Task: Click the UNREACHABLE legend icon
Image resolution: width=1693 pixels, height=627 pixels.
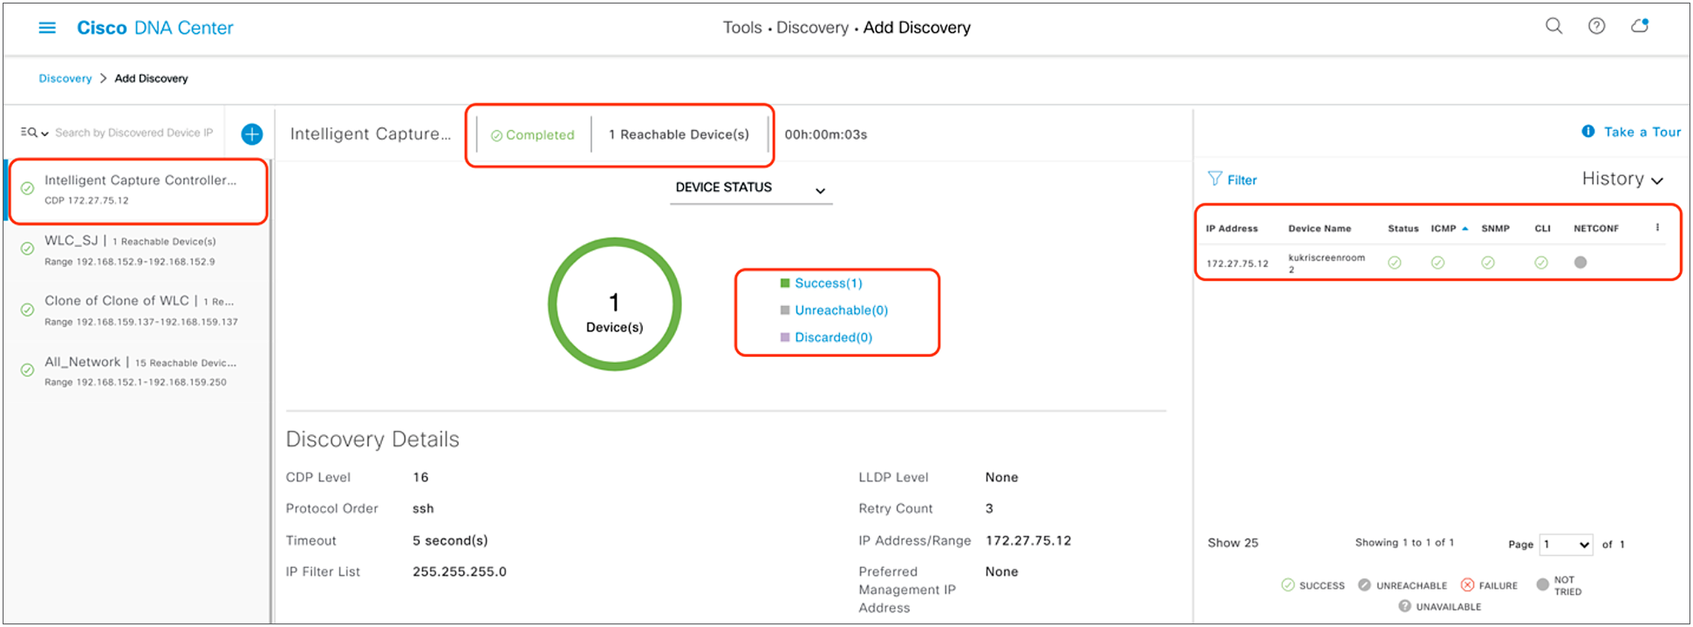Action: point(1364,585)
